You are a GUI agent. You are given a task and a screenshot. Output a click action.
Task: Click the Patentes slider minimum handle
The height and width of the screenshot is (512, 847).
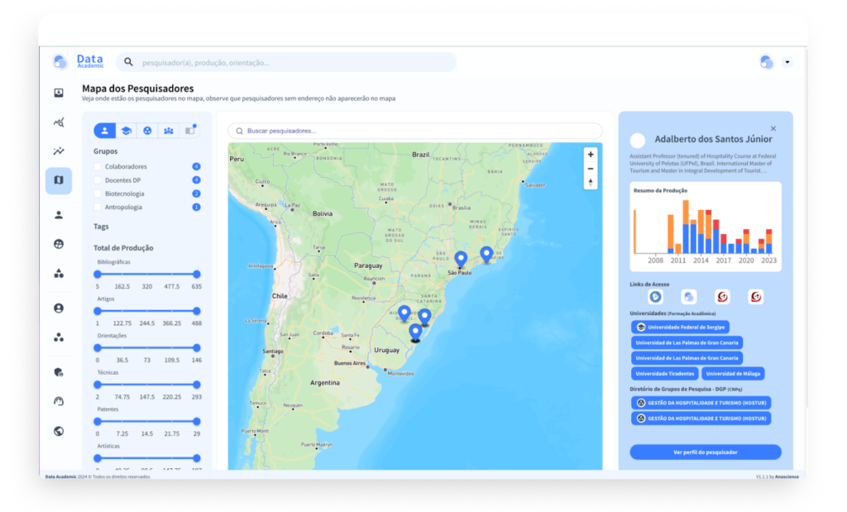[x=98, y=421]
